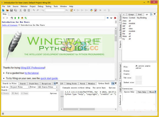Click the Start debug play icon
Image resolution: width=159 pixels, height=117 pixels.
100,10
